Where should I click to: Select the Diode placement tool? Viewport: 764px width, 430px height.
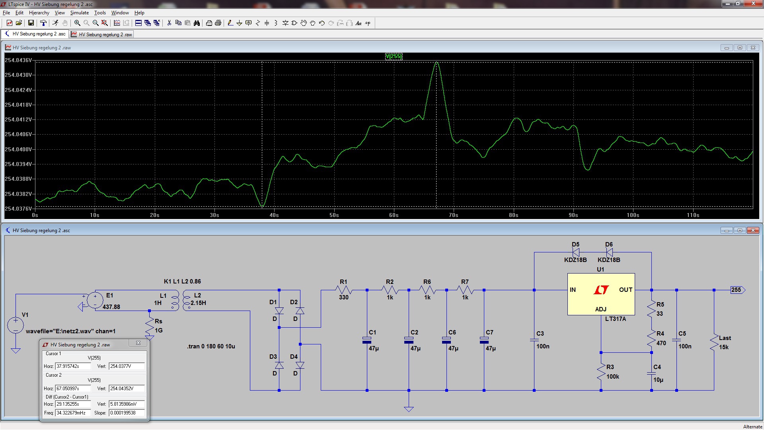pyautogui.click(x=285, y=23)
